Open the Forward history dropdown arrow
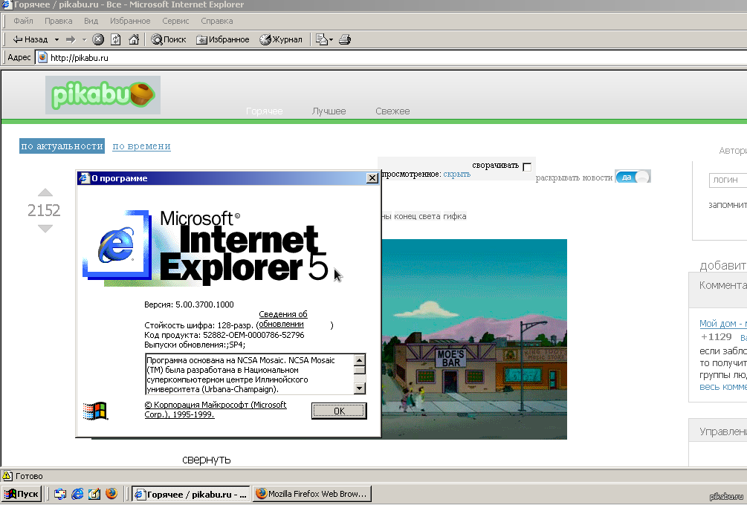This screenshot has width=747, height=505. click(84, 39)
